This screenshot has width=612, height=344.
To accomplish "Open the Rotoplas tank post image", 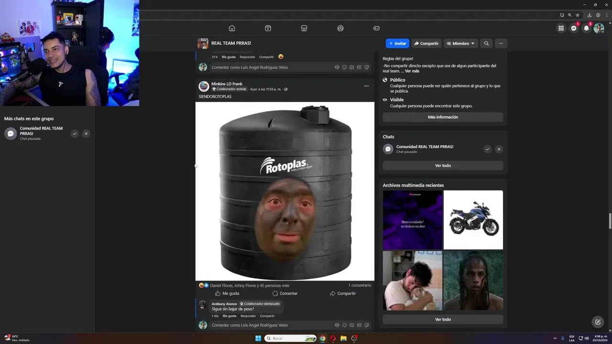I will click(x=285, y=191).
